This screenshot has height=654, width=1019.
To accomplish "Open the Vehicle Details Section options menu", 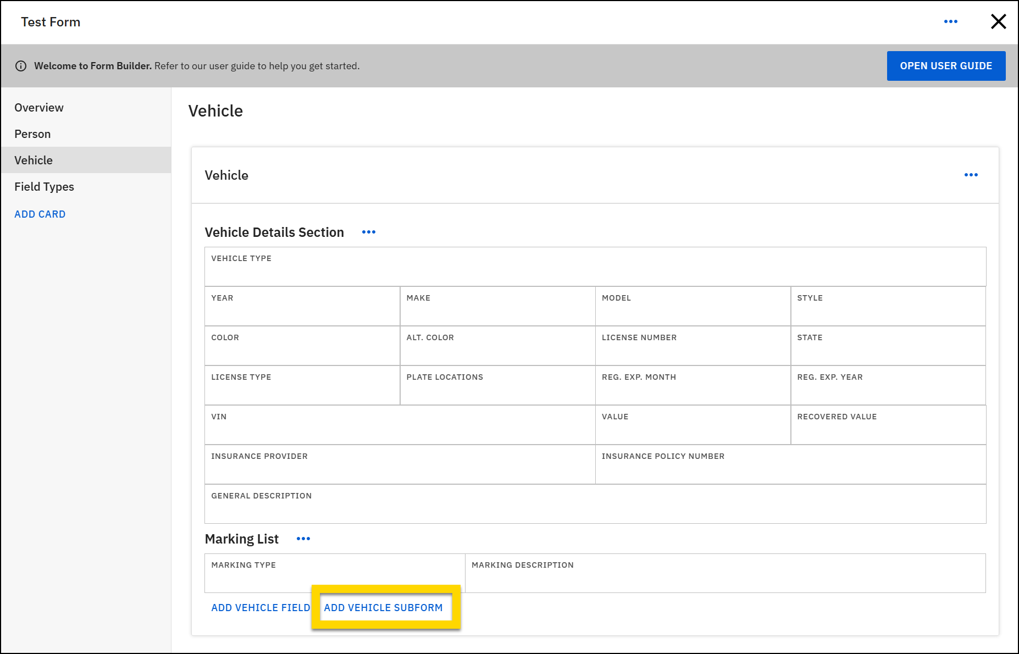I will click(368, 232).
